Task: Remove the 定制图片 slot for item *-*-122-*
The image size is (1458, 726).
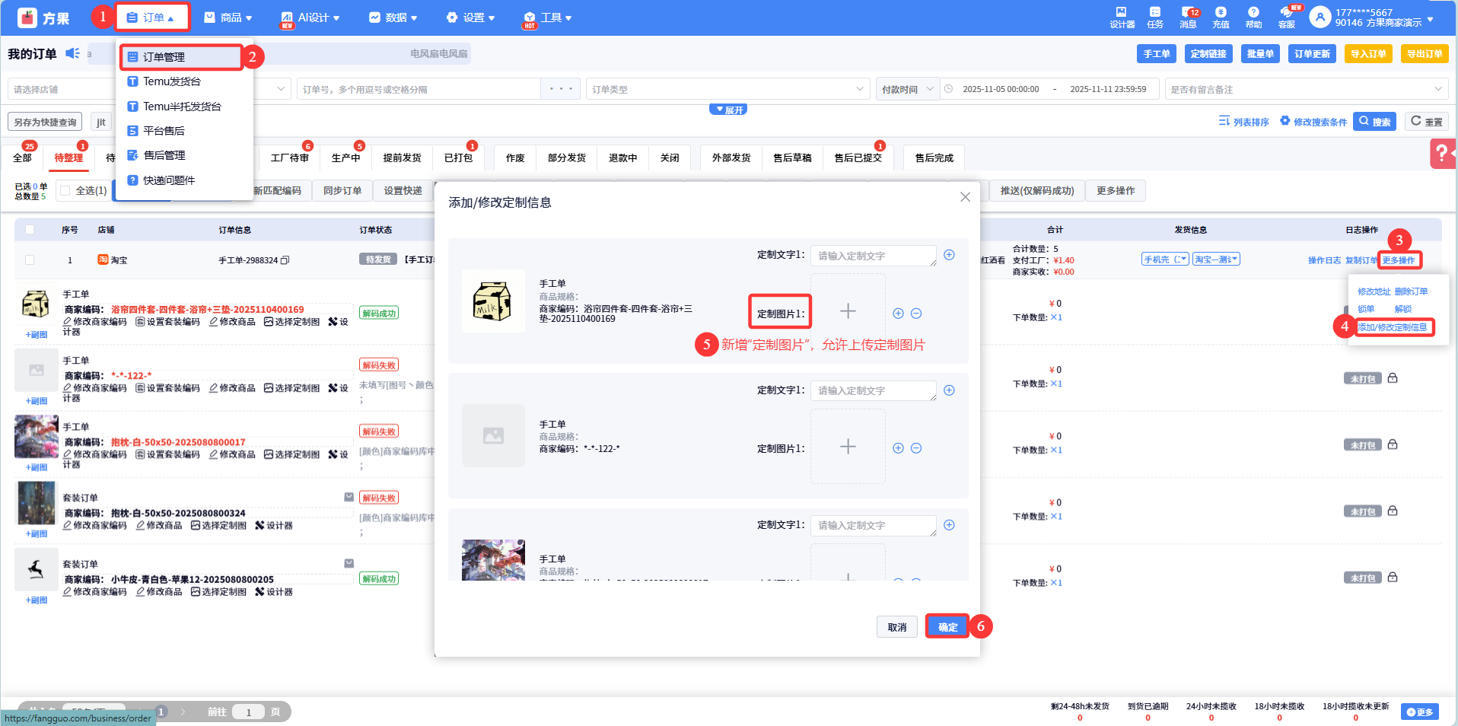Action: (x=916, y=448)
